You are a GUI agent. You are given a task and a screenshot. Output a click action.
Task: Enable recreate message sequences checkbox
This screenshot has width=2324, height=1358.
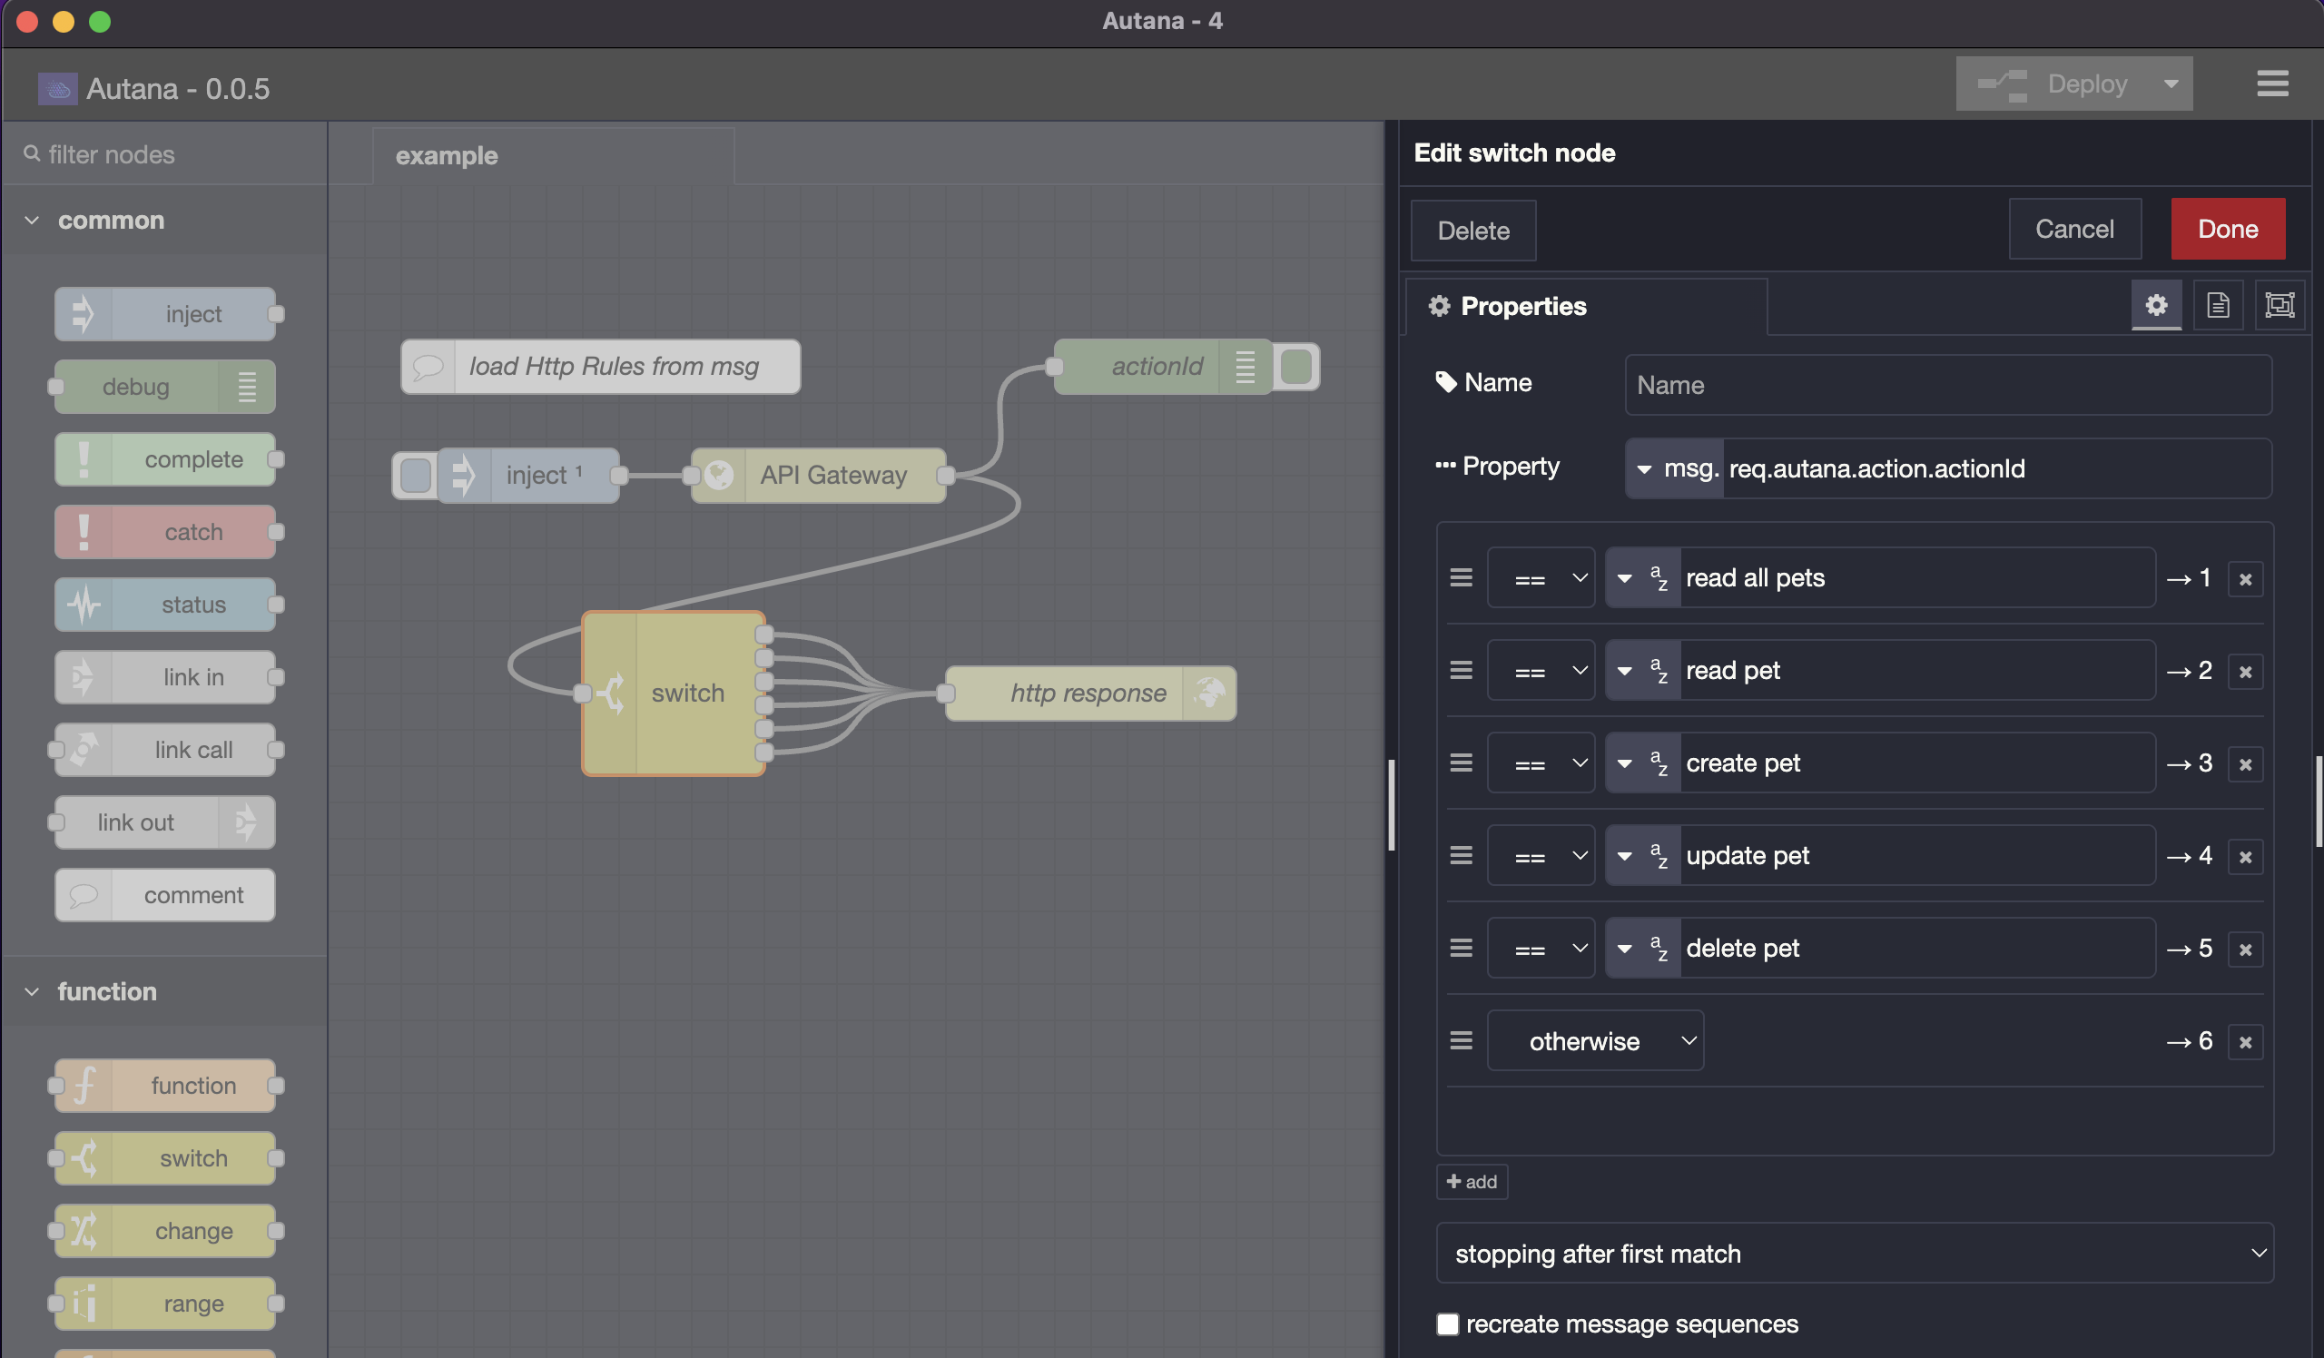tap(1447, 1324)
